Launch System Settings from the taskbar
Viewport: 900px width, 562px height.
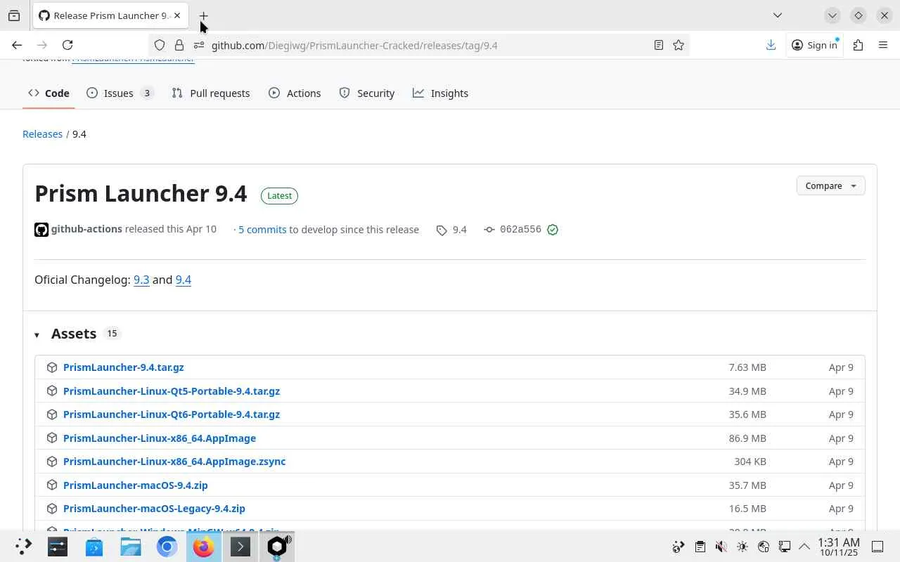pos(58,547)
